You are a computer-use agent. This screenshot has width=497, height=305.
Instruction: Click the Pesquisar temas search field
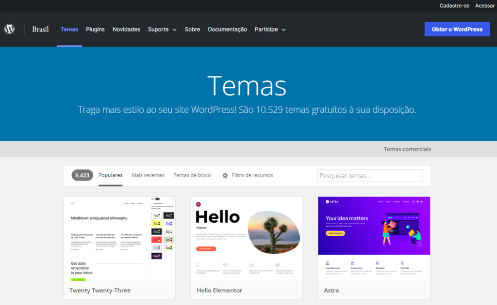click(370, 175)
